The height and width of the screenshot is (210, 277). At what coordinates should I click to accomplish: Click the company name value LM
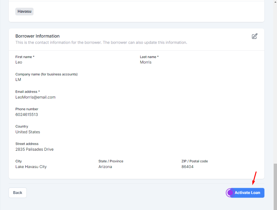click(x=18, y=80)
